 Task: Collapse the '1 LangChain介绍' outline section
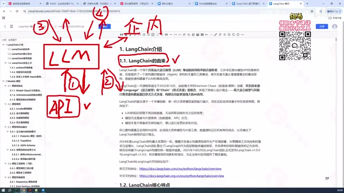3,44
